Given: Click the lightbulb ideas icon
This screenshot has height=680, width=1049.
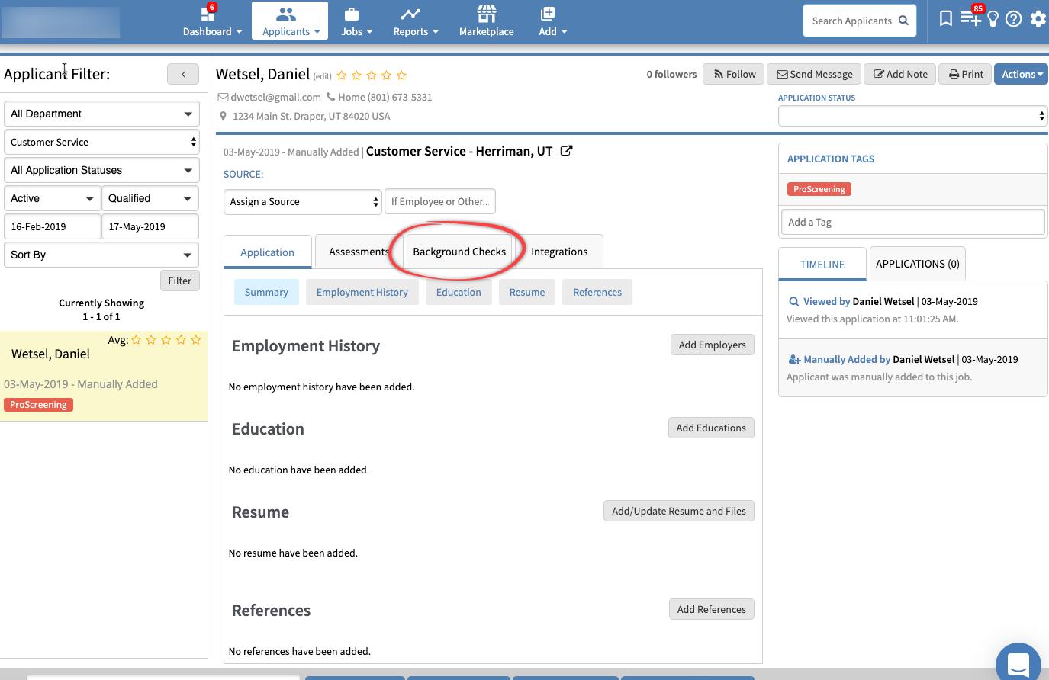Looking at the screenshot, I should [993, 19].
